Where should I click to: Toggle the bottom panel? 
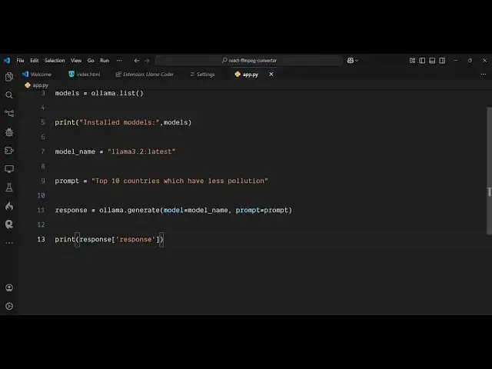point(432,60)
